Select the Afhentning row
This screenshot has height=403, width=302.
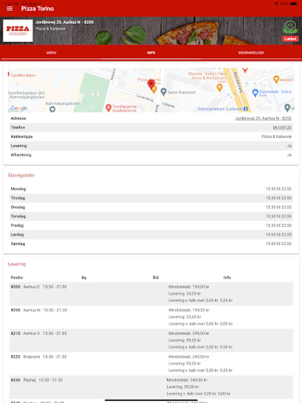[x=151, y=155]
